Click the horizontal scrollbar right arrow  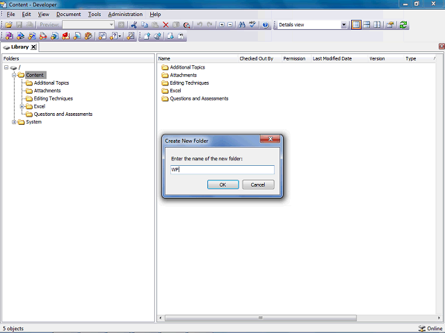click(x=439, y=318)
